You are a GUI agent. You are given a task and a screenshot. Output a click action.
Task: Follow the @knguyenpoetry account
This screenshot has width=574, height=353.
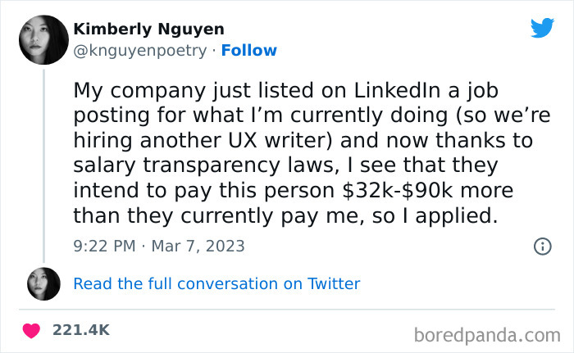tap(249, 51)
